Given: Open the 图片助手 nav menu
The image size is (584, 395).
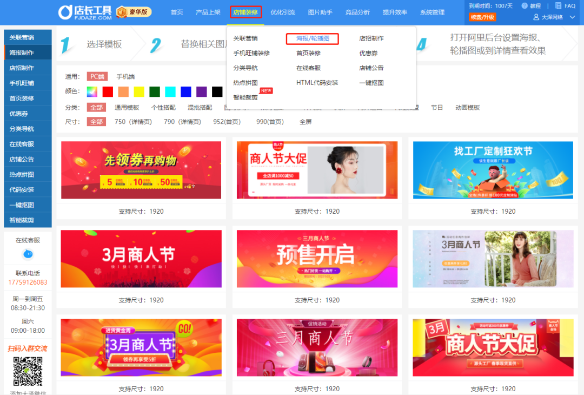Looking at the screenshot, I should (x=320, y=12).
